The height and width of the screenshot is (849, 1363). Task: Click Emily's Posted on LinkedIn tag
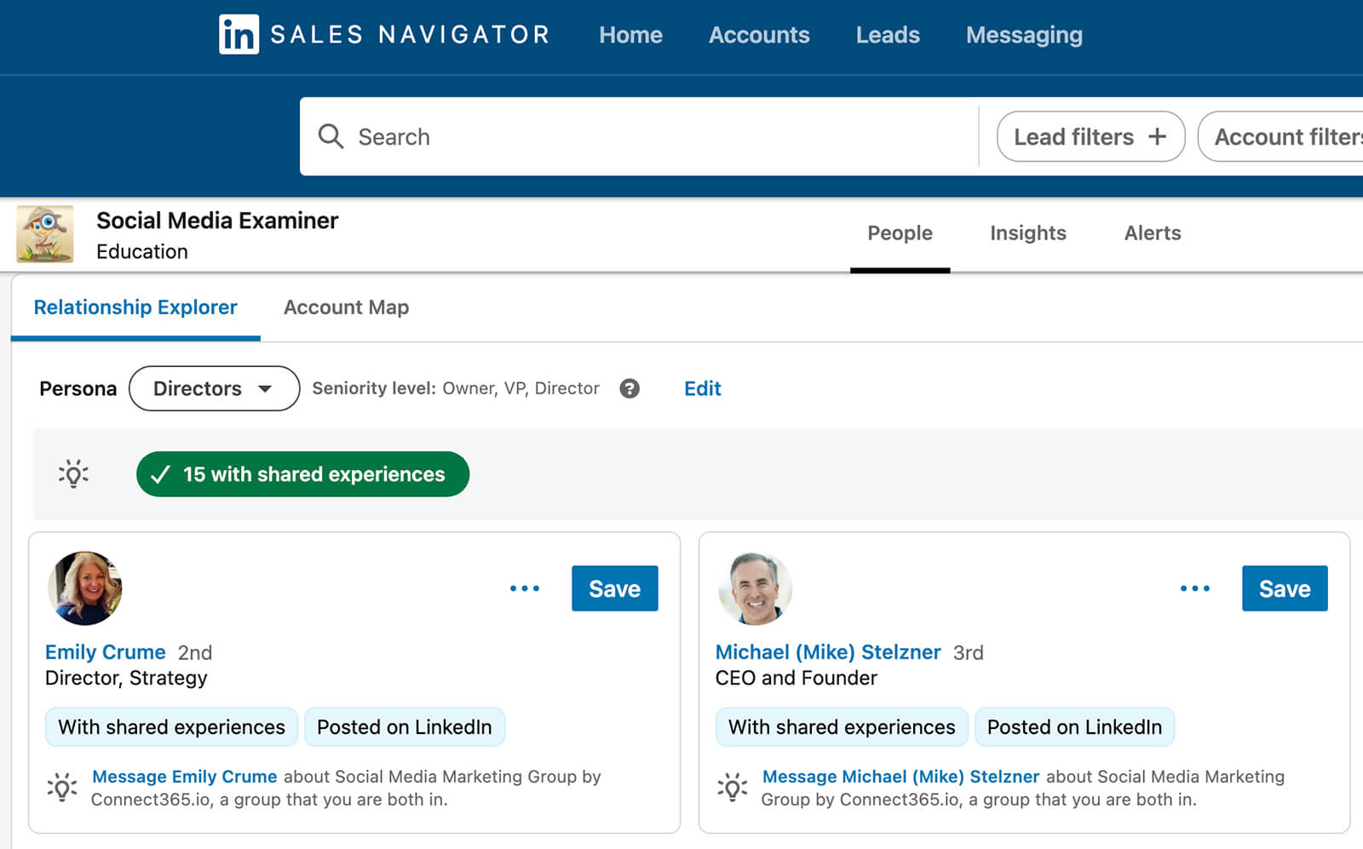click(405, 727)
